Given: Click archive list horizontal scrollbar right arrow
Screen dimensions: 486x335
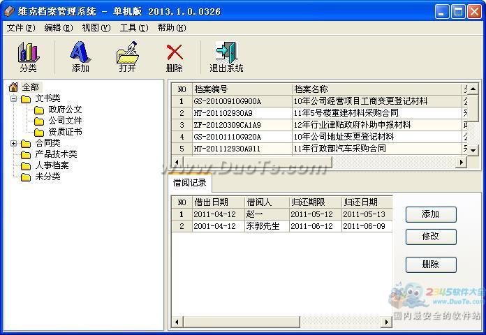Looking at the screenshot, I should tap(462, 162).
